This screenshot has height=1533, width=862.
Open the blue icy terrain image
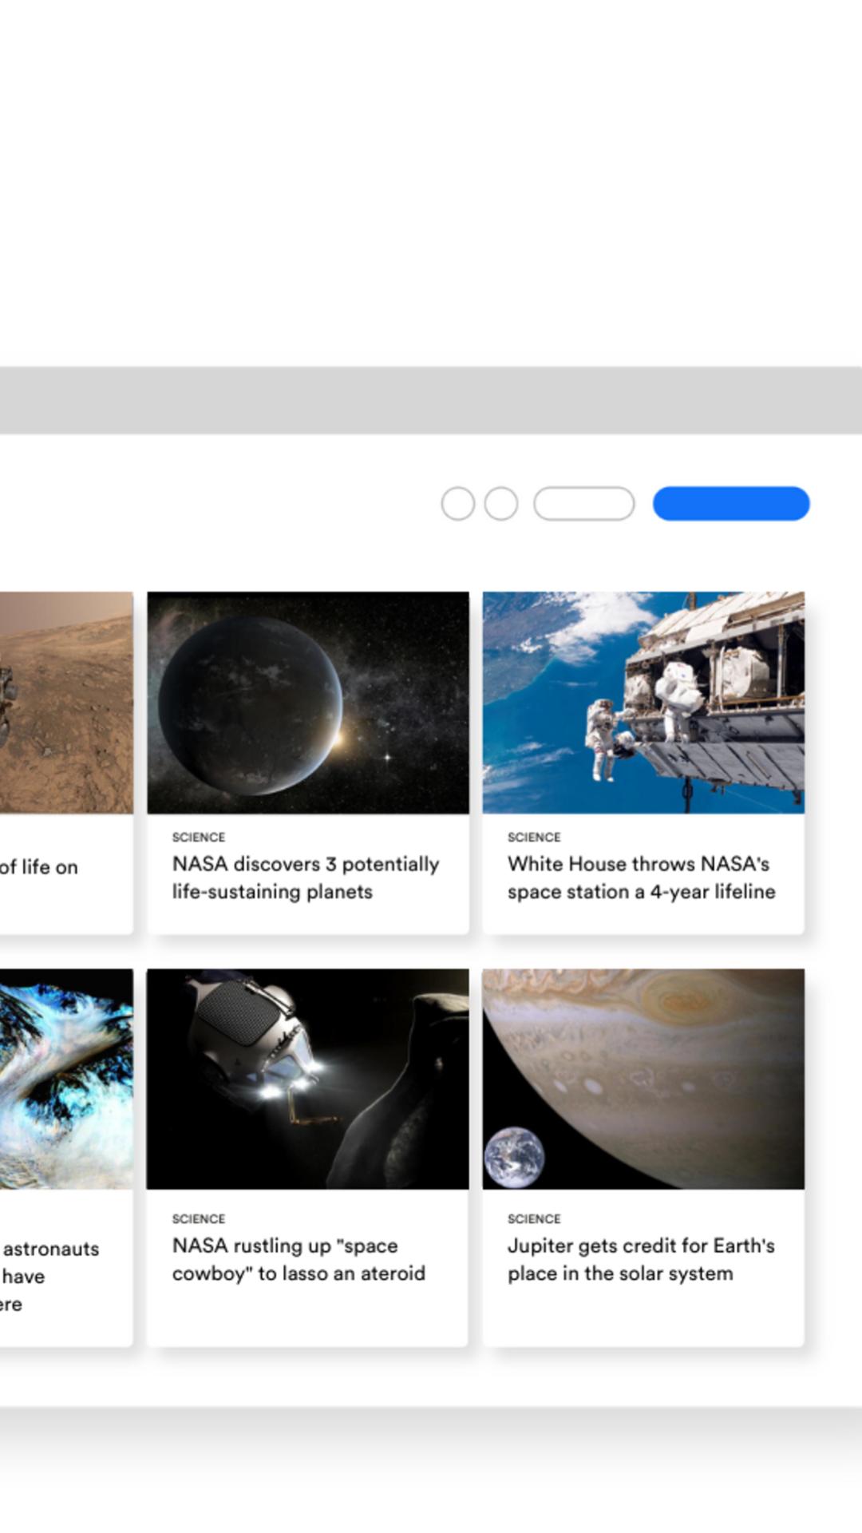click(x=66, y=1079)
